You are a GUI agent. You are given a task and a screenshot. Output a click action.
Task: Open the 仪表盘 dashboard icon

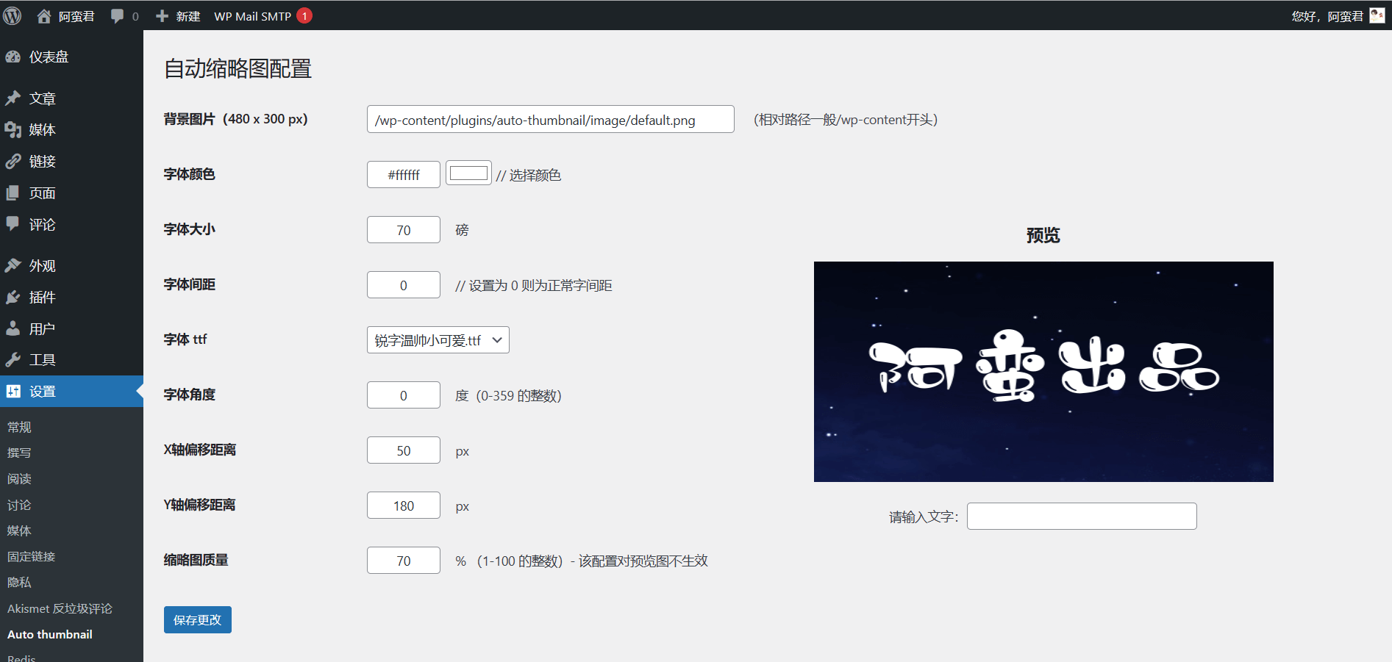click(14, 57)
